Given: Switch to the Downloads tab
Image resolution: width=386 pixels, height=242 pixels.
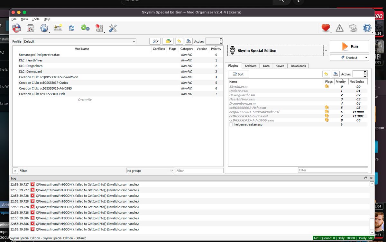Looking at the screenshot, I should [x=298, y=65].
